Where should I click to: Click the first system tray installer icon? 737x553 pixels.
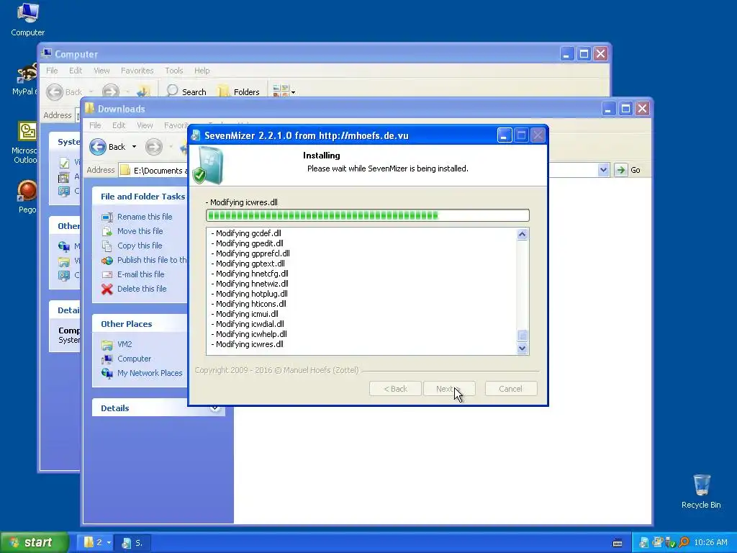point(643,543)
